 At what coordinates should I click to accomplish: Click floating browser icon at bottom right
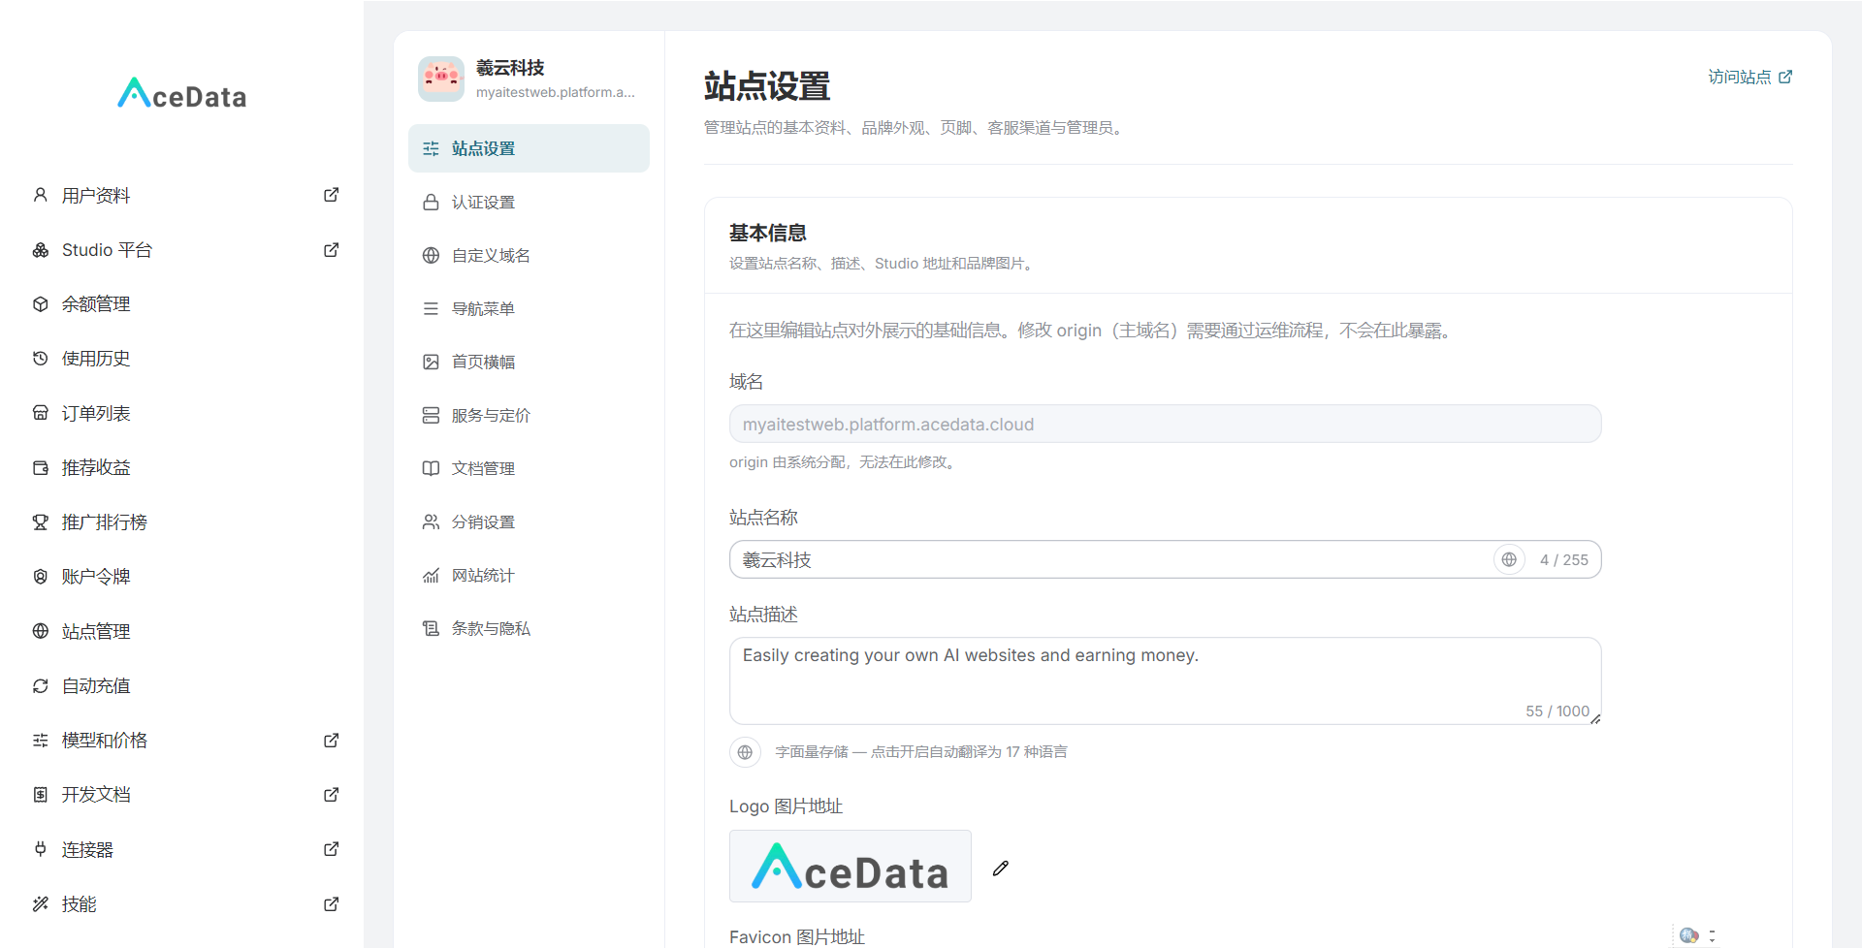click(x=1689, y=935)
